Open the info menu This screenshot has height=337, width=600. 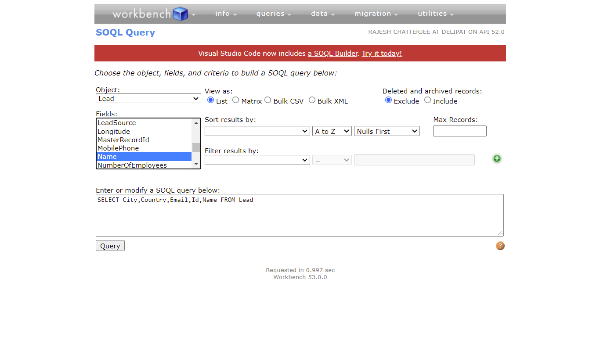pos(226,14)
